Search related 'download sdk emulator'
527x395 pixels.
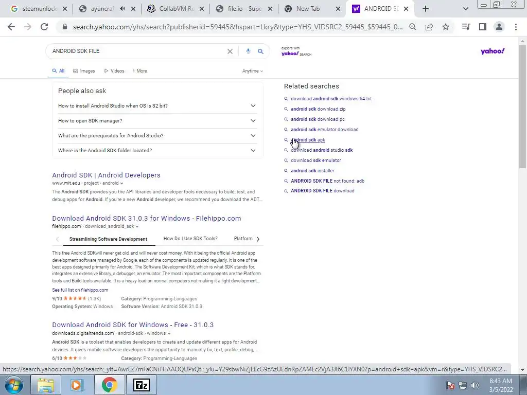(316, 160)
